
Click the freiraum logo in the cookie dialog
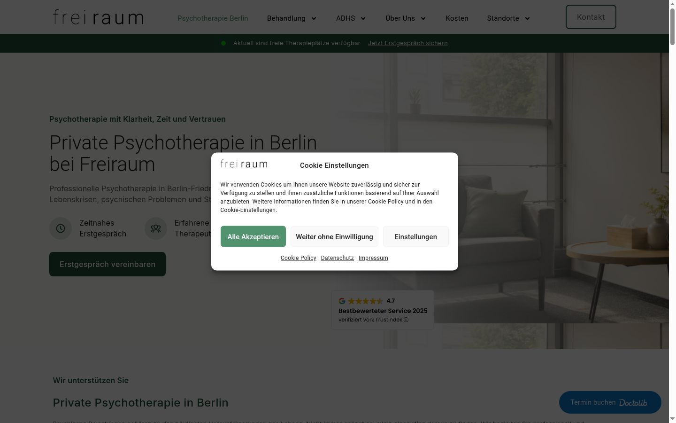(244, 164)
